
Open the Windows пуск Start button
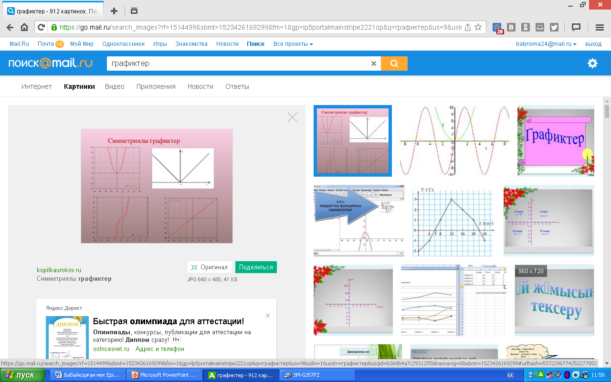(22, 375)
